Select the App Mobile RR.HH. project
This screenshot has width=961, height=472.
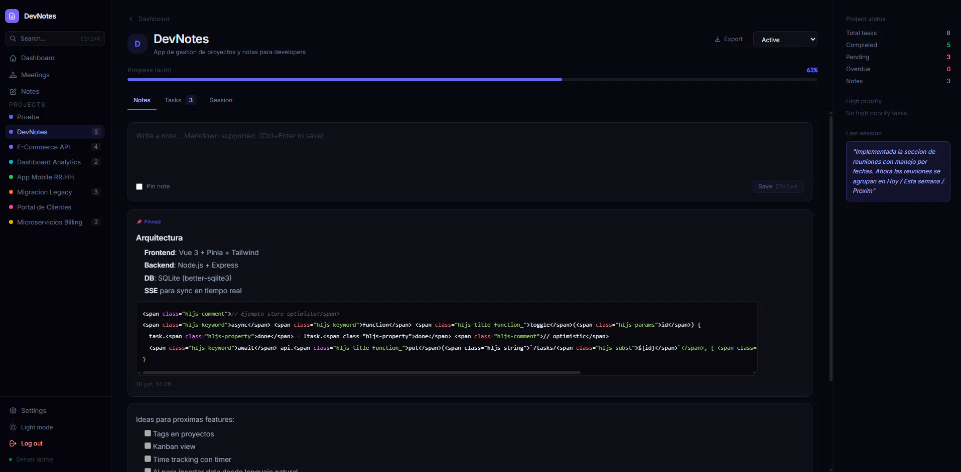click(x=55, y=177)
